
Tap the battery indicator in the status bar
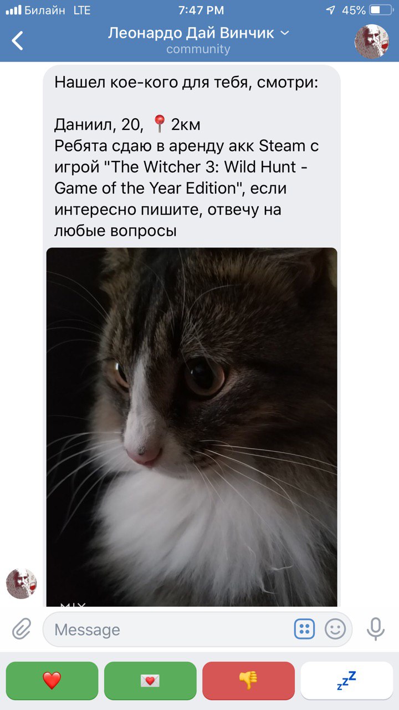[x=381, y=10]
